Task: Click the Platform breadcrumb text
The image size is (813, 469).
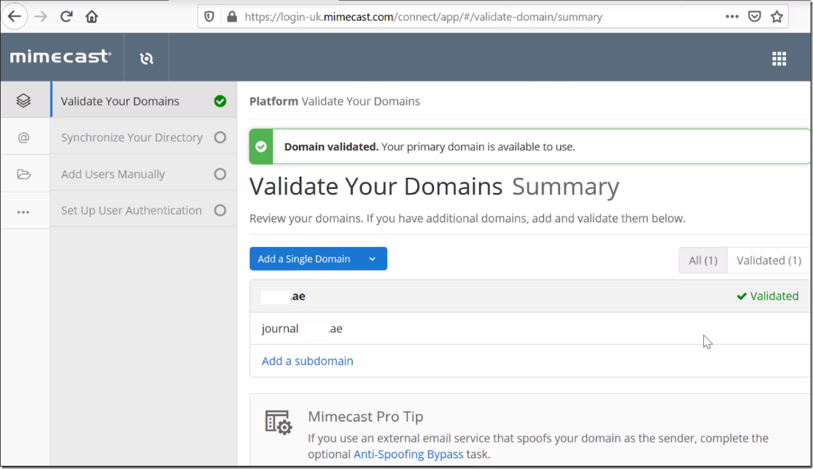Action: point(274,101)
